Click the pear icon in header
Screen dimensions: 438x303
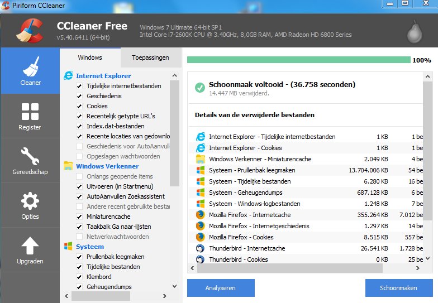[415, 32]
